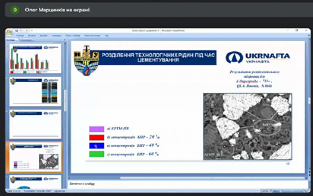Open the Показ слайдів ribbon tab

pyautogui.click(x=73, y=36)
